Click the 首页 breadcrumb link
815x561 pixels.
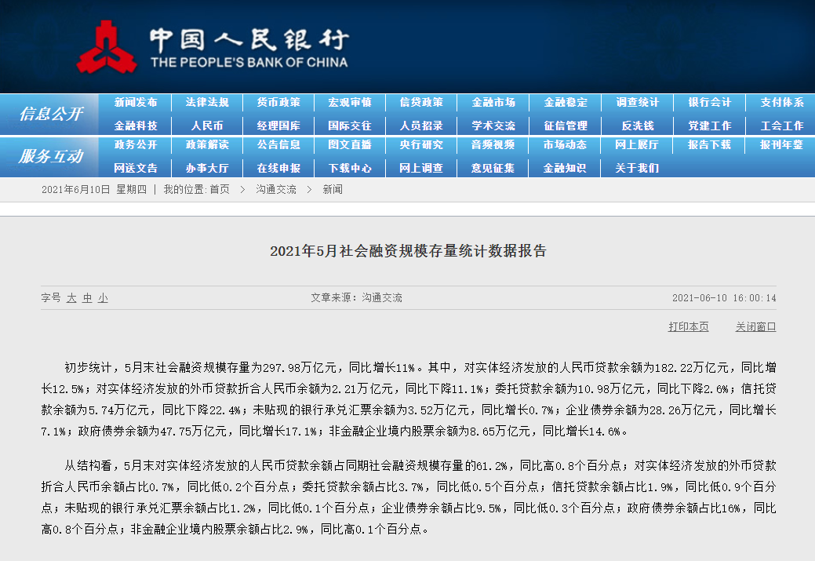tap(220, 189)
